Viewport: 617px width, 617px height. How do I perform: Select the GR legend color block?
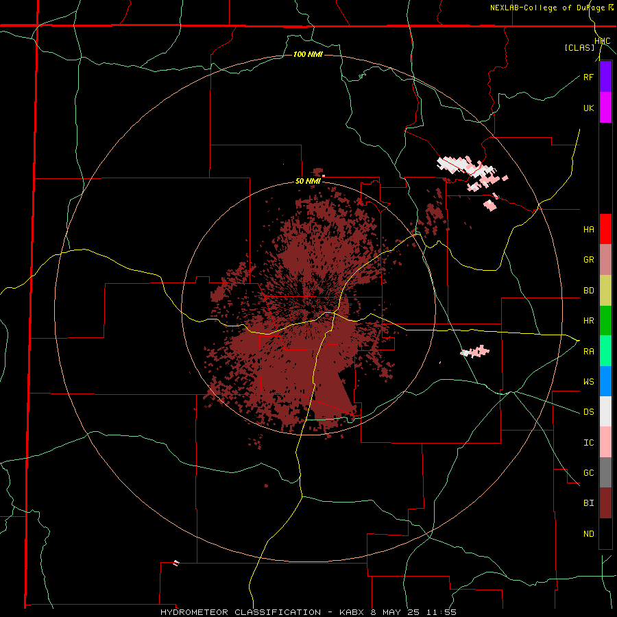pyautogui.click(x=605, y=260)
